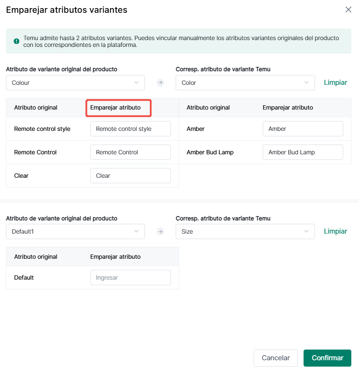Click arrow icon between Default1 and Size
The width and height of the screenshot is (359, 373).
(x=160, y=231)
